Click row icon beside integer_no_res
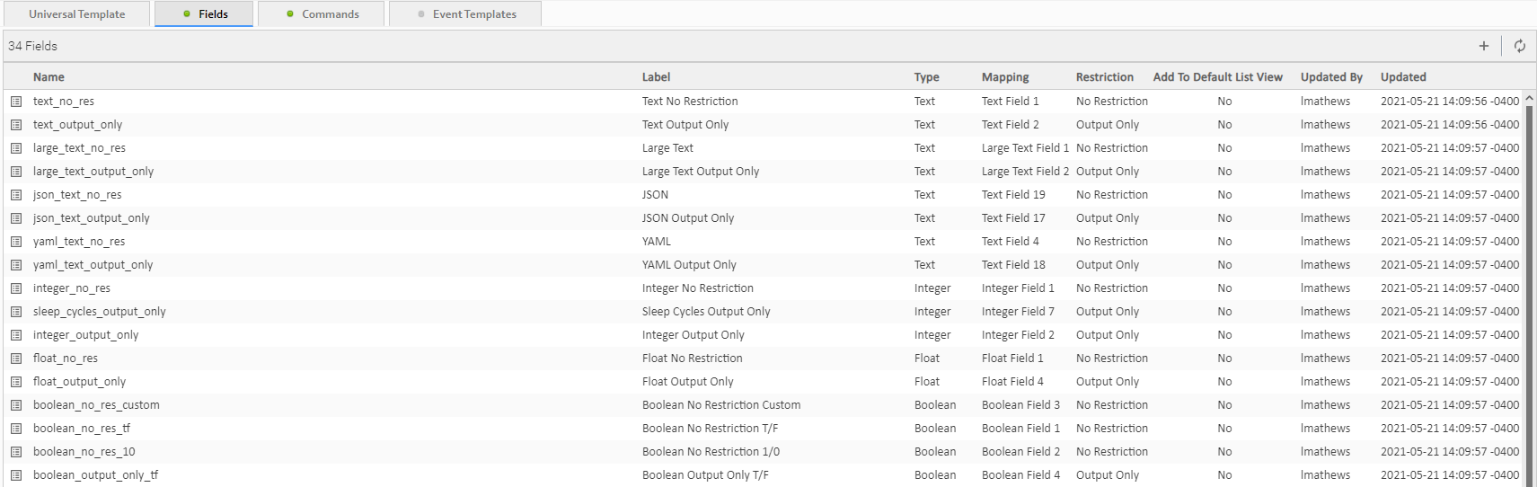Image resolution: width=1537 pixels, height=487 pixels. (16, 288)
